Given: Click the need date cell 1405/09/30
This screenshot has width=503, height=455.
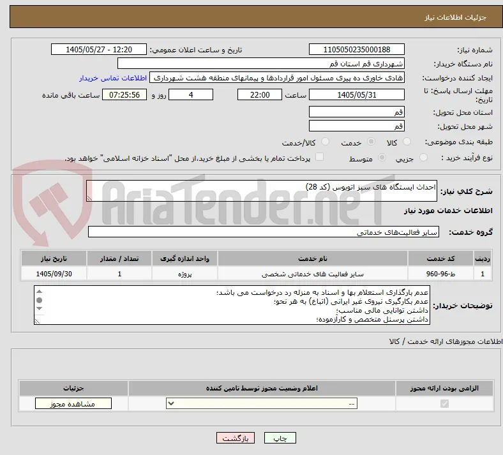Looking at the screenshot, I should click(x=54, y=274).
